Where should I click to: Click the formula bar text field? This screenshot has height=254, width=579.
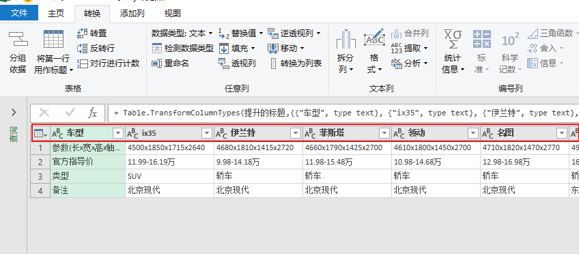click(x=343, y=113)
